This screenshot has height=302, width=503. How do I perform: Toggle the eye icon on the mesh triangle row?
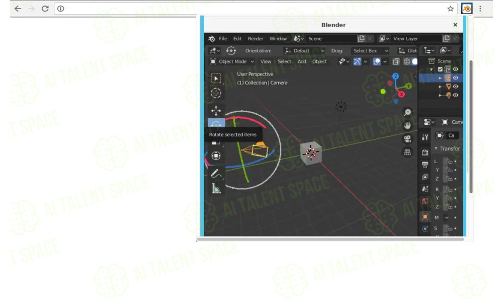(456, 87)
